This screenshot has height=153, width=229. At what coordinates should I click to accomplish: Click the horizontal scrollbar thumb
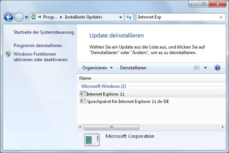(x=111, y=127)
